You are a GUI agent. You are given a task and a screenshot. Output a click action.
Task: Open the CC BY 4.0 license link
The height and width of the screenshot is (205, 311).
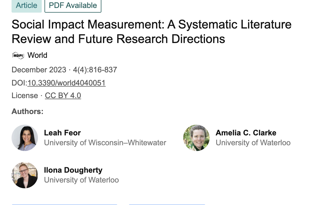[x=63, y=95]
